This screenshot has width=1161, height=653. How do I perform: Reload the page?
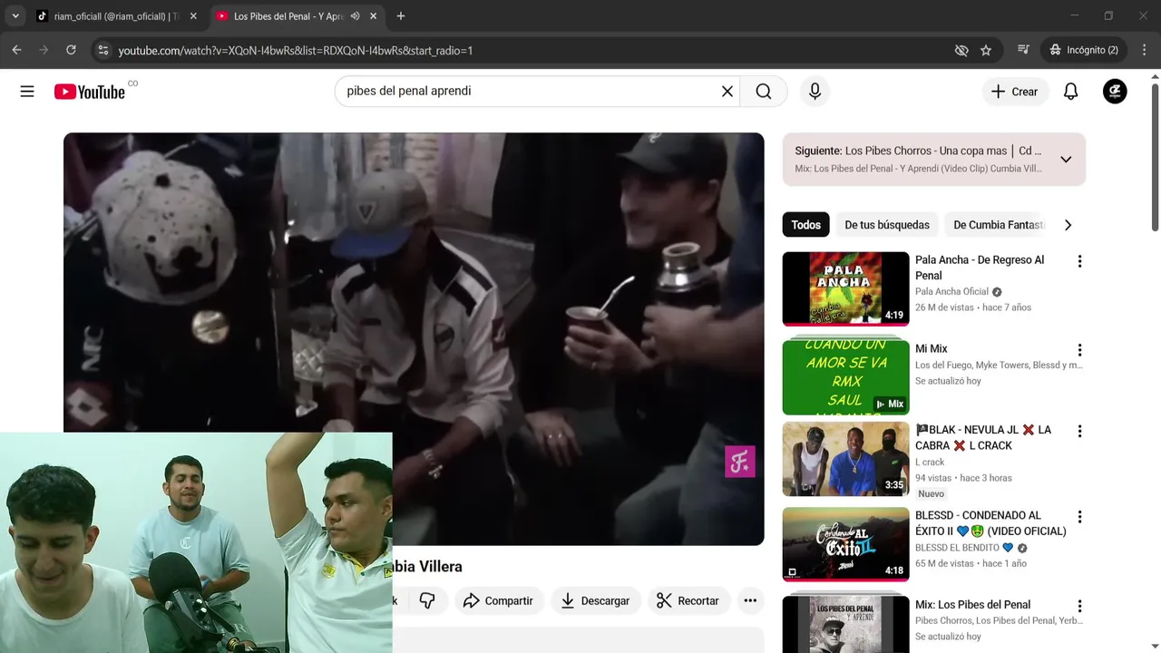71,50
